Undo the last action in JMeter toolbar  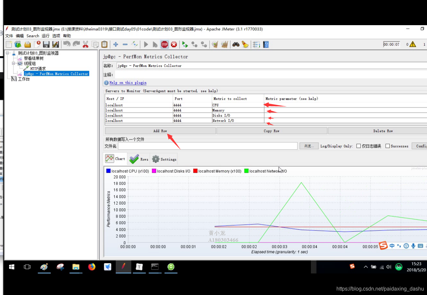pyautogui.click(x=67, y=44)
